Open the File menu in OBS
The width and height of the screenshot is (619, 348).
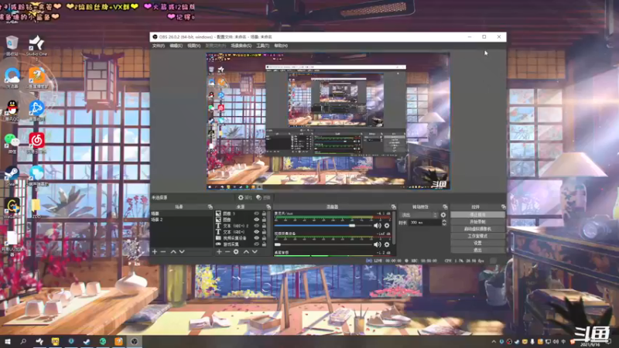click(159, 46)
